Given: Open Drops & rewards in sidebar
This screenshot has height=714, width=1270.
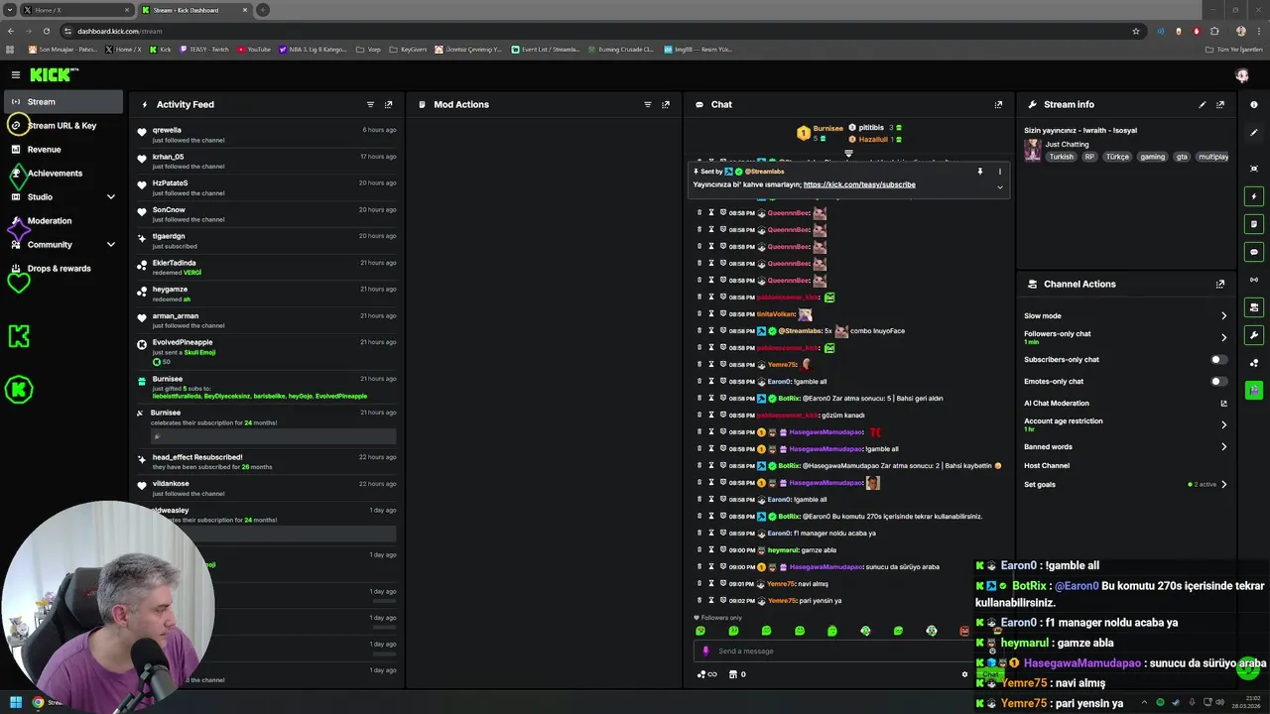Looking at the screenshot, I should click(x=62, y=269).
